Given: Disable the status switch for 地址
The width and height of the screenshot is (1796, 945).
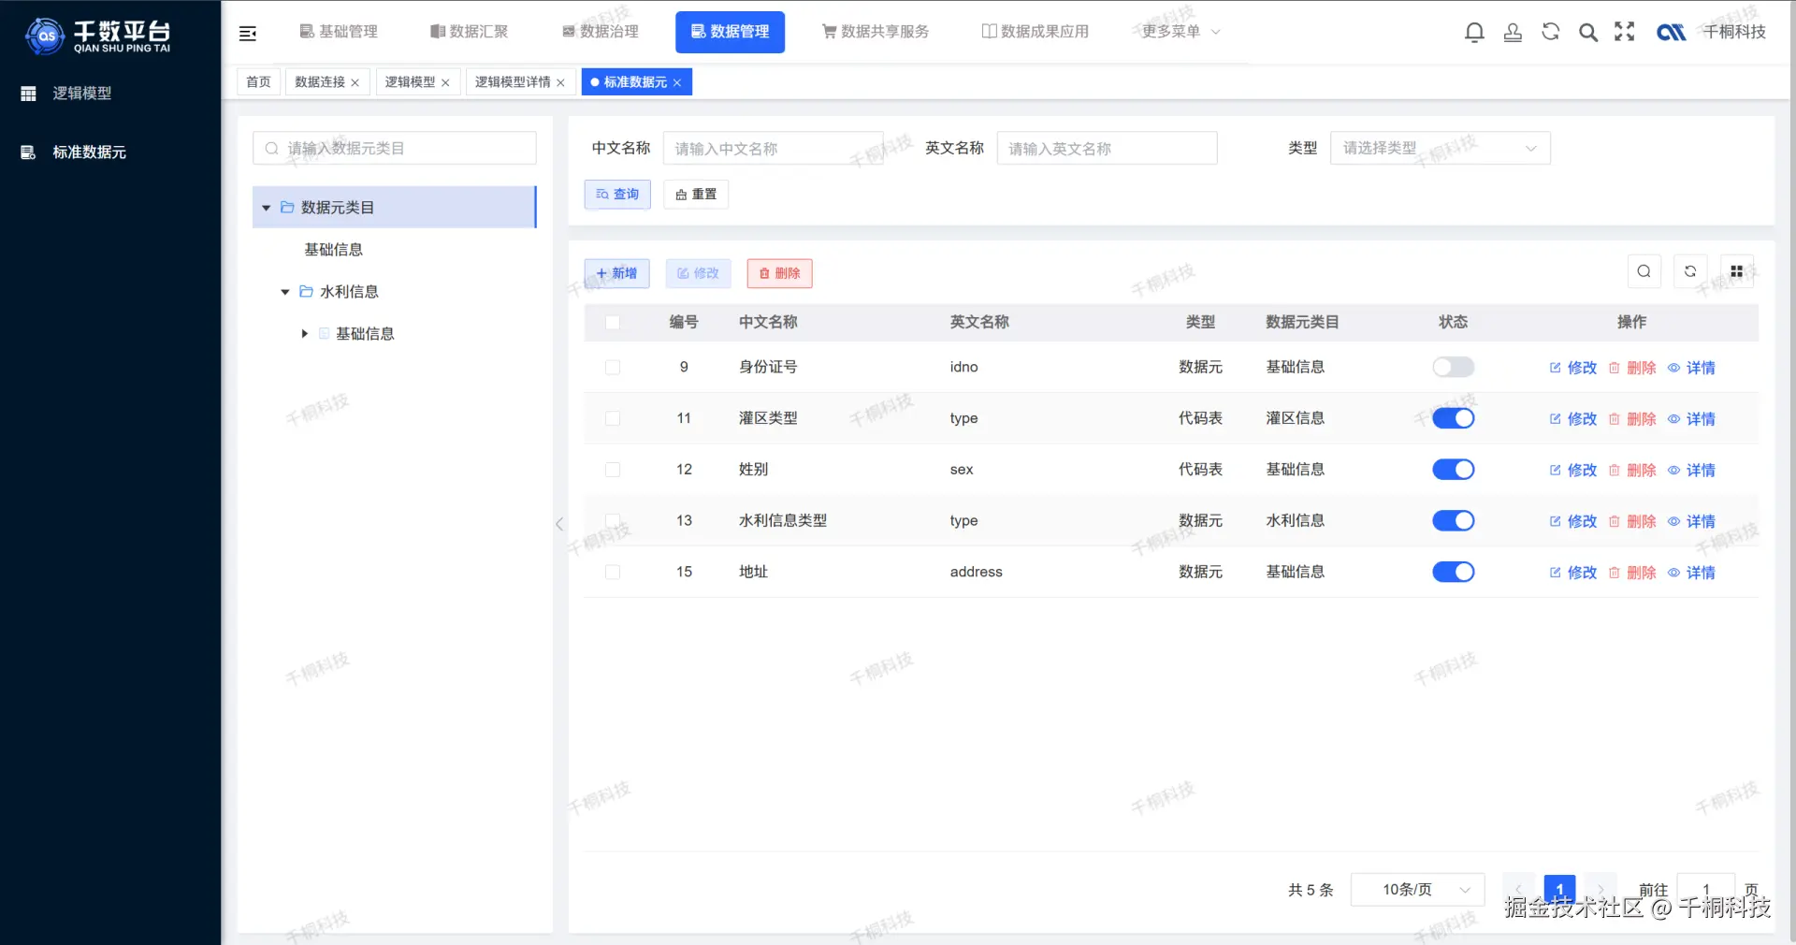Looking at the screenshot, I should click(1453, 572).
